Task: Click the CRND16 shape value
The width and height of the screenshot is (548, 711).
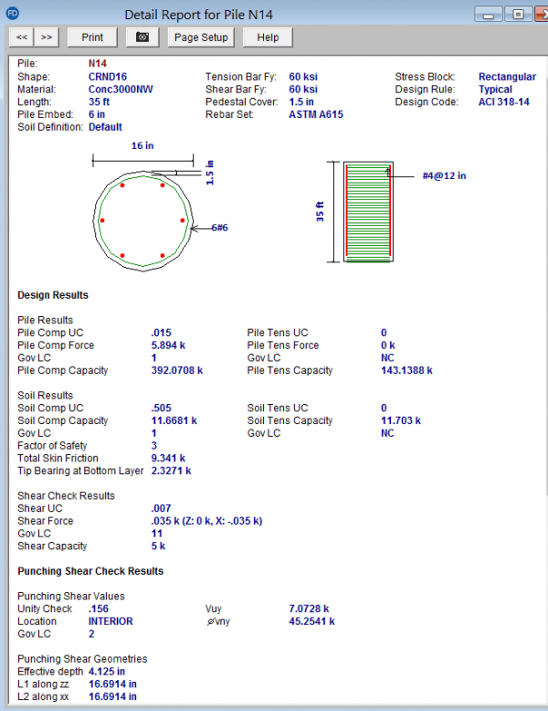Action: [x=109, y=77]
